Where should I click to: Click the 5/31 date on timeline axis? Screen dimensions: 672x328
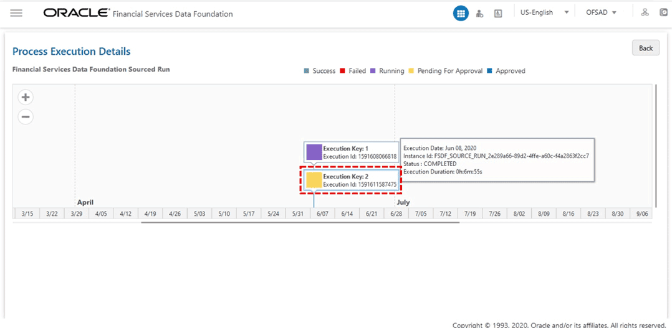(298, 213)
